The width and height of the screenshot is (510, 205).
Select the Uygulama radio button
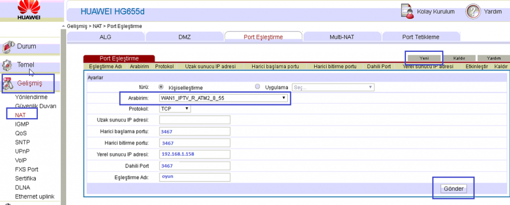pyautogui.click(x=257, y=87)
